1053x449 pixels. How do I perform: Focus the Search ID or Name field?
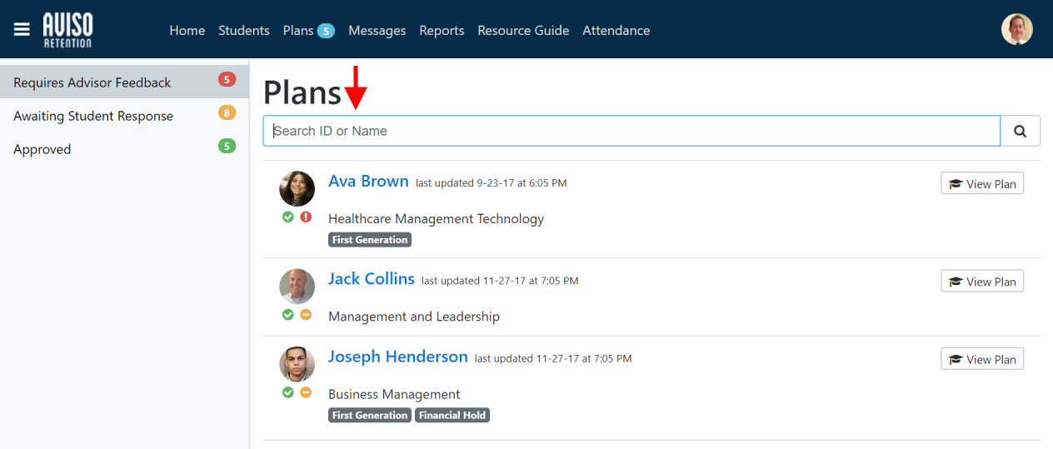coord(631,131)
